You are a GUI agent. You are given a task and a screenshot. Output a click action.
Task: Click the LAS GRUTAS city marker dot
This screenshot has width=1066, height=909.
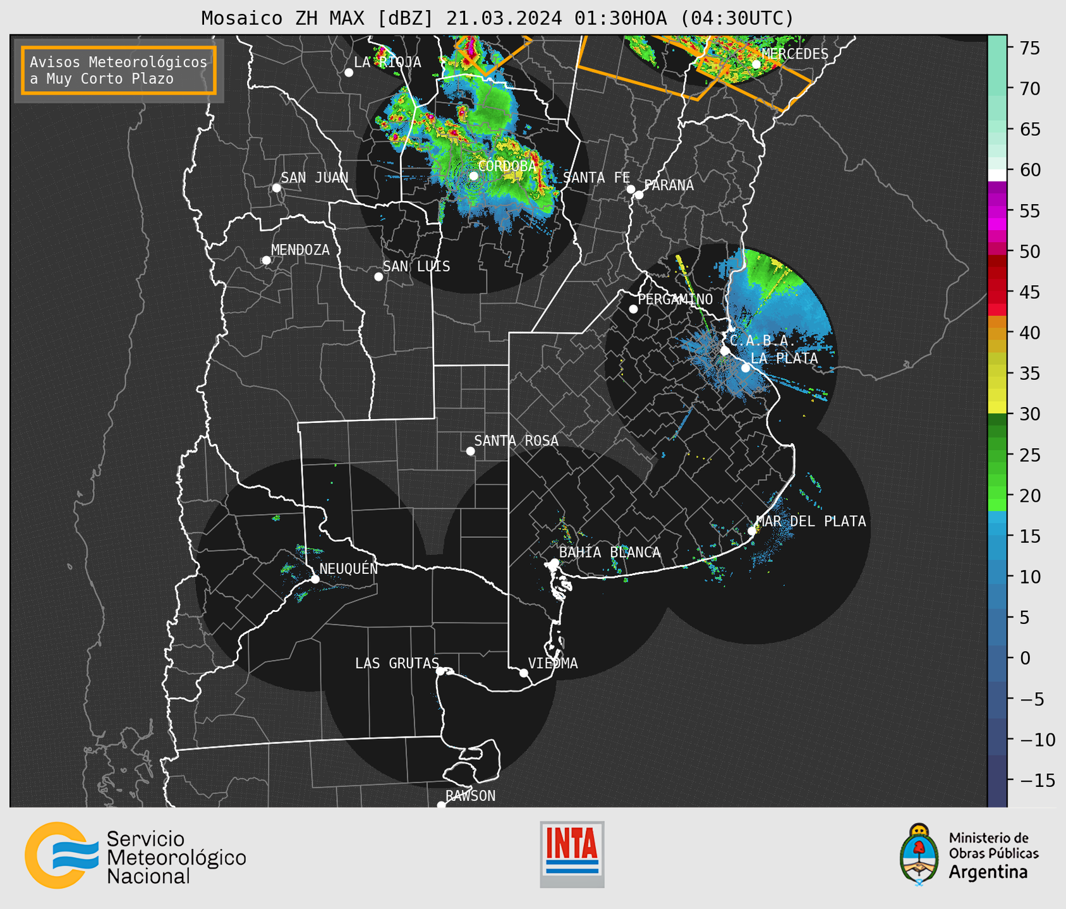pyautogui.click(x=440, y=671)
